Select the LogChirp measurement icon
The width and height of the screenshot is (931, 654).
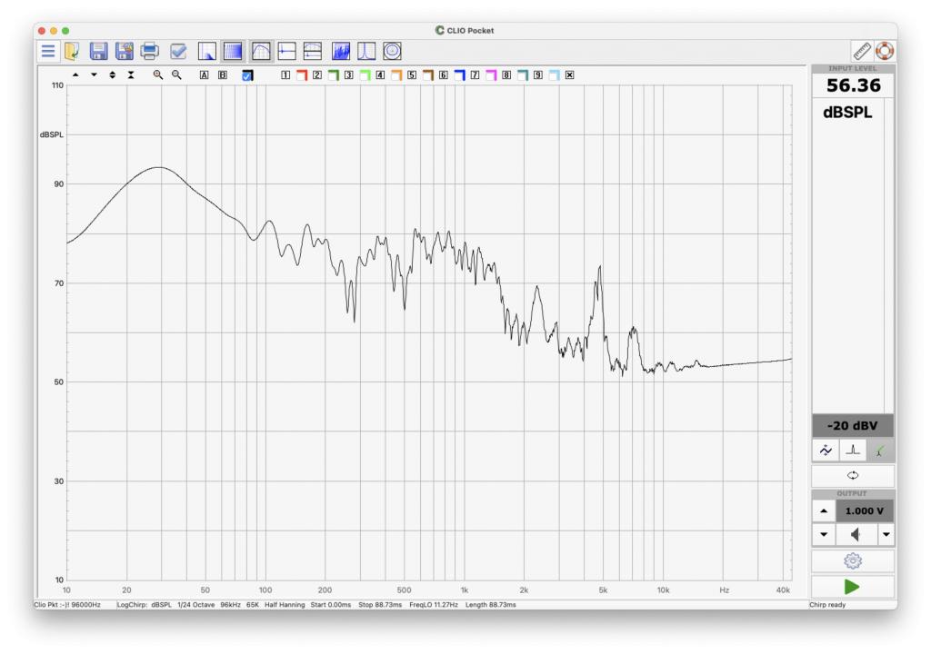[206, 51]
